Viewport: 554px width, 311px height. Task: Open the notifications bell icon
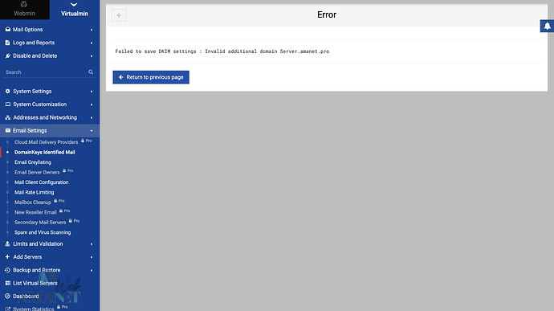pos(547,27)
